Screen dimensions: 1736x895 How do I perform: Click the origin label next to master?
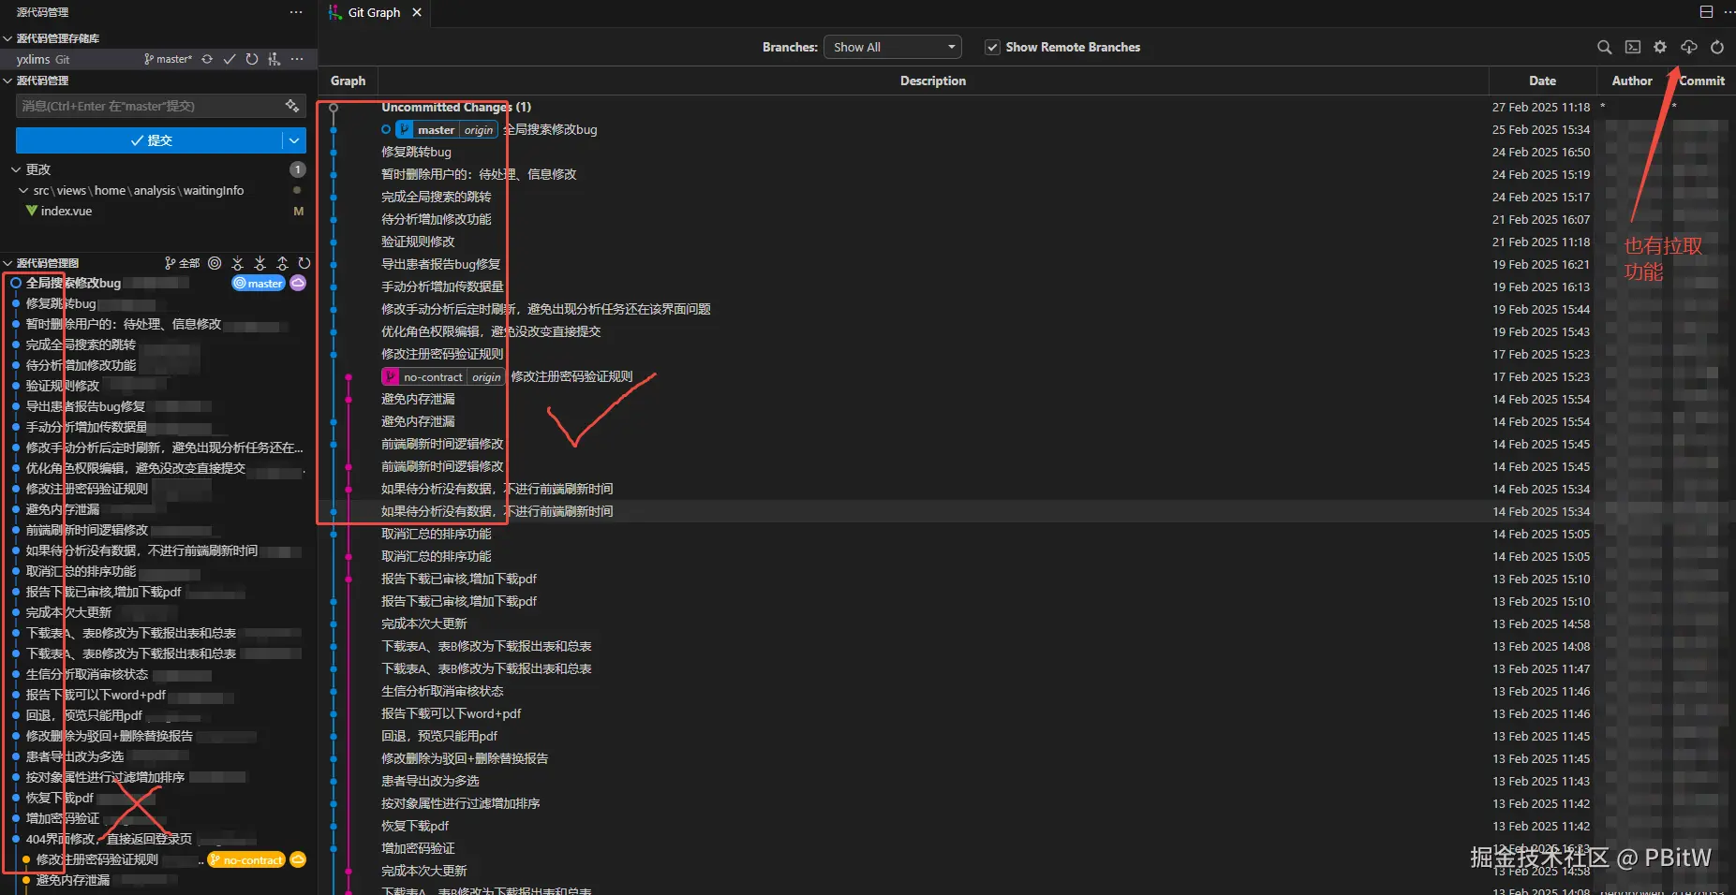[479, 130]
